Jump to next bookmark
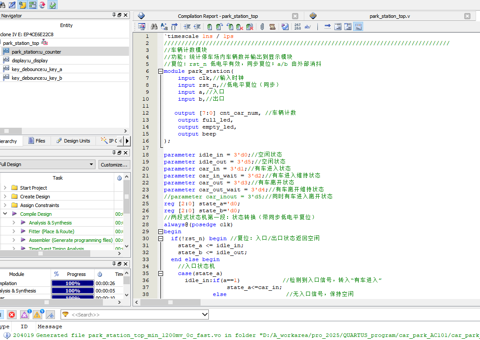This screenshot has width=480, height=340. pos(219,27)
